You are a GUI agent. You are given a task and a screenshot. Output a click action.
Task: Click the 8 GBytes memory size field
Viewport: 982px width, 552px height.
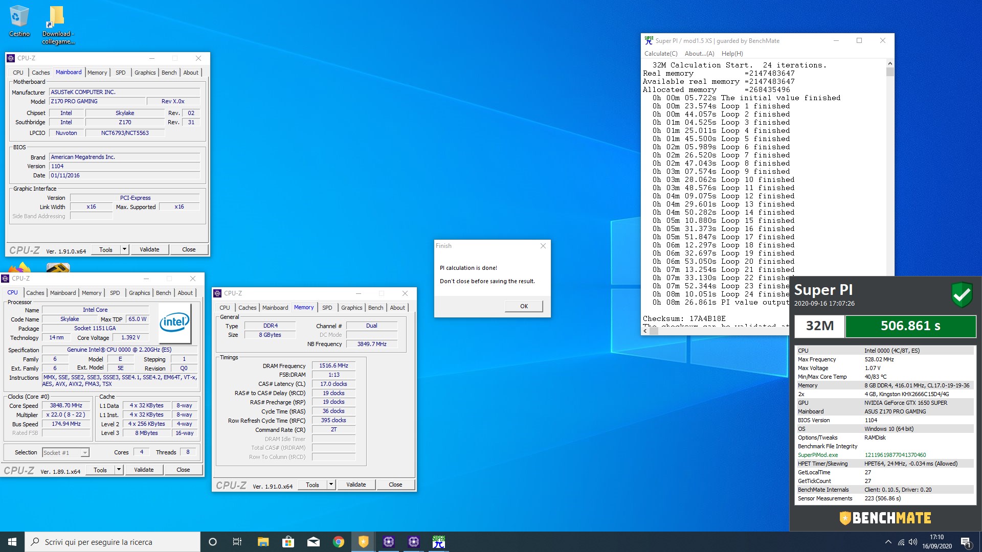tap(270, 335)
